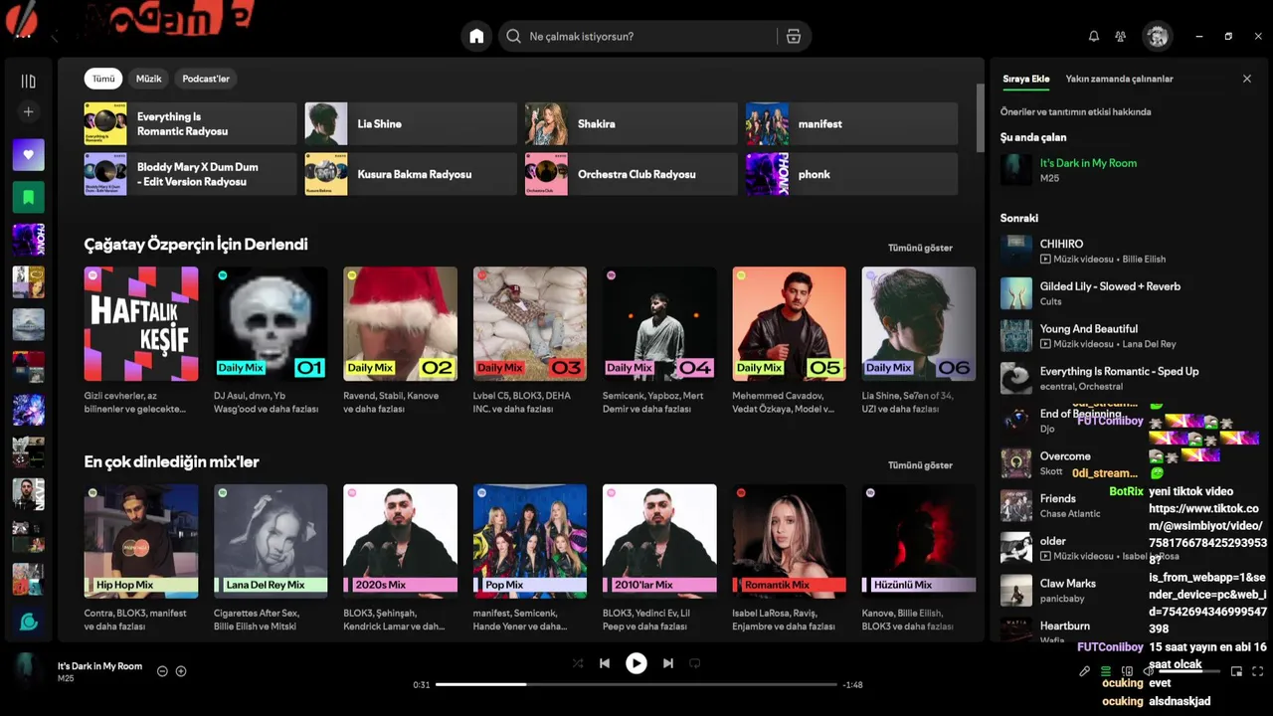Open the Pop Mix cover

point(530,541)
